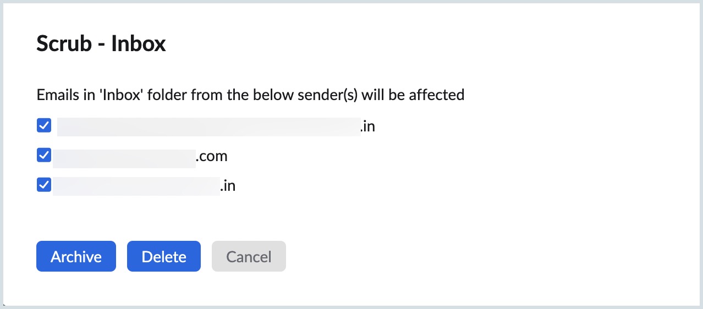The height and width of the screenshot is (309, 703).
Task: Click the blue Archive button
Action: pyautogui.click(x=76, y=256)
